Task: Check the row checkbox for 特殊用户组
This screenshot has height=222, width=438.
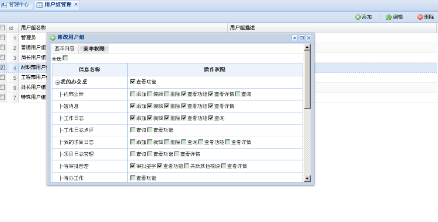Action: coord(2,97)
